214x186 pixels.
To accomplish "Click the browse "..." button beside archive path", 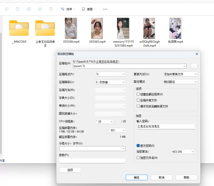I will (x=194, y=66).
